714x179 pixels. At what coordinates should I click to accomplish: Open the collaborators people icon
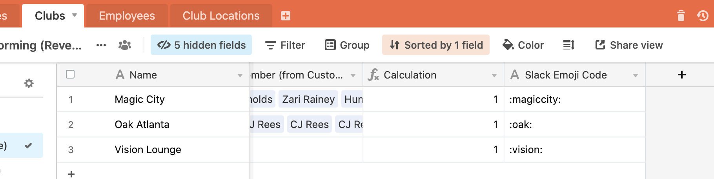tap(125, 45)
